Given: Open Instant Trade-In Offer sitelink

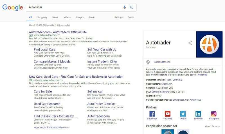Looking at the screenshot, I should (x=102, y=61).
